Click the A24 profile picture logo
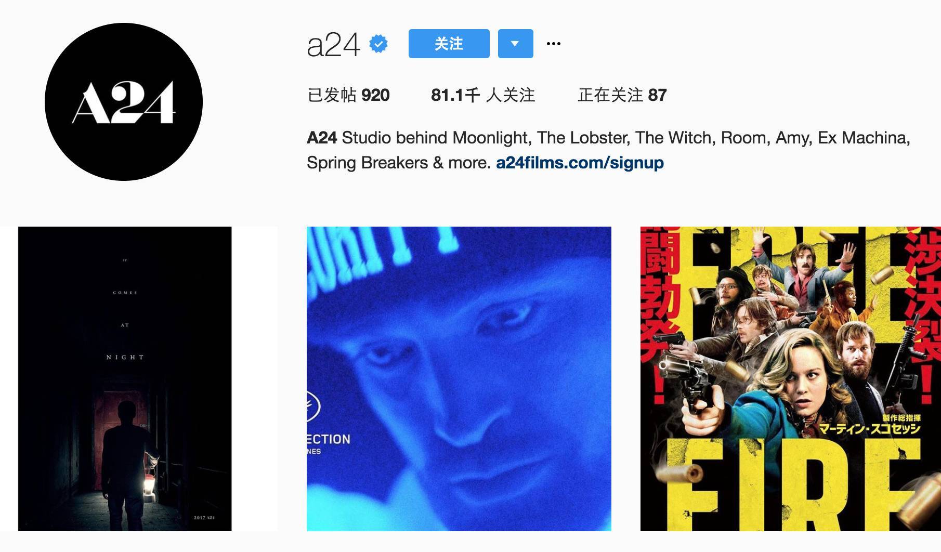Image resolution: width=941 pixels, height=552 pixels. (x=124, y=102)
